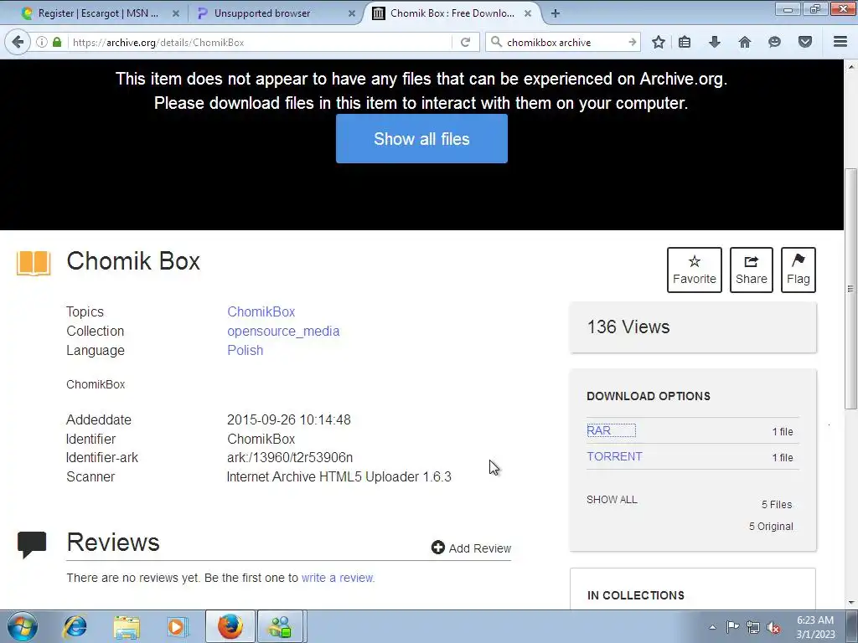Click the 136 Views box
The image size is (858, 643).
693,327
